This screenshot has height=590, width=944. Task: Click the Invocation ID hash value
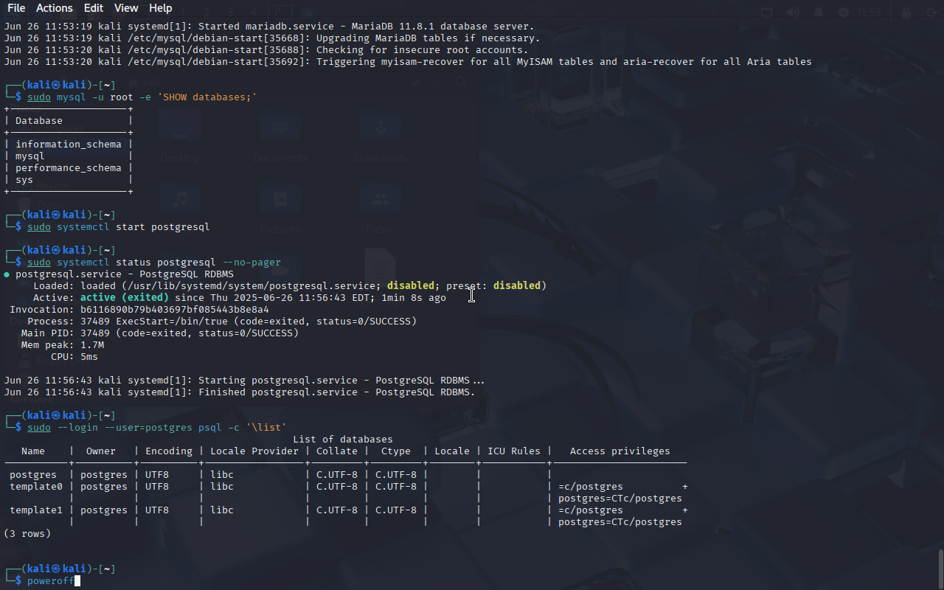(x=175, y=310)
